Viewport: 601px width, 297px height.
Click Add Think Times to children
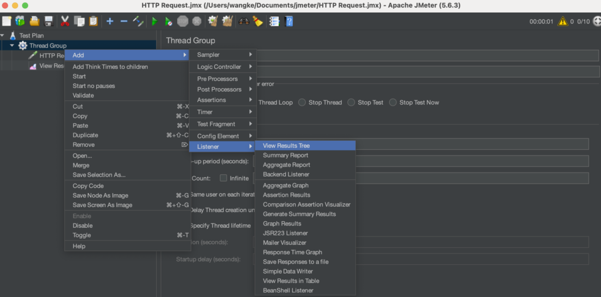click(x=127, y=67)
